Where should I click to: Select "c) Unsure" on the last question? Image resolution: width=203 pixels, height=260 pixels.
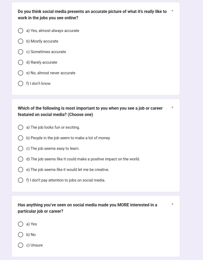click(x=21, y=245)
